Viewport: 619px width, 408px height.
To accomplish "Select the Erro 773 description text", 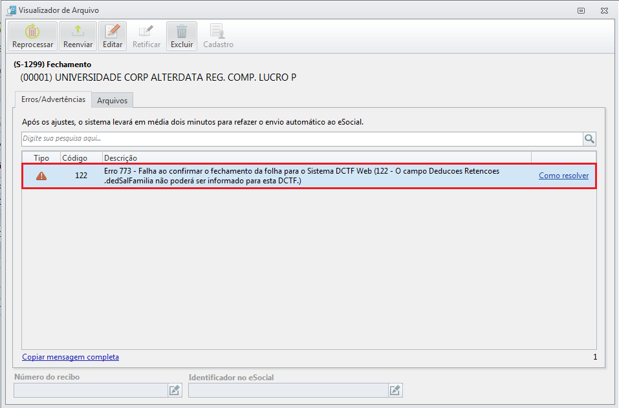I will (x=301, y=176).
